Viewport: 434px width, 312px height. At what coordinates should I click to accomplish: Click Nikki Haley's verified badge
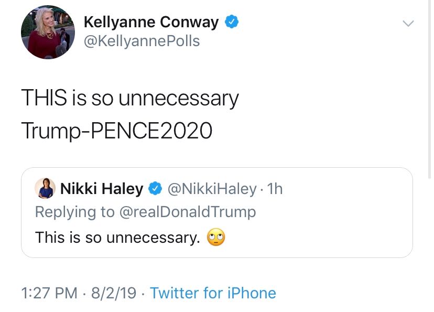(x=155, y=189)
